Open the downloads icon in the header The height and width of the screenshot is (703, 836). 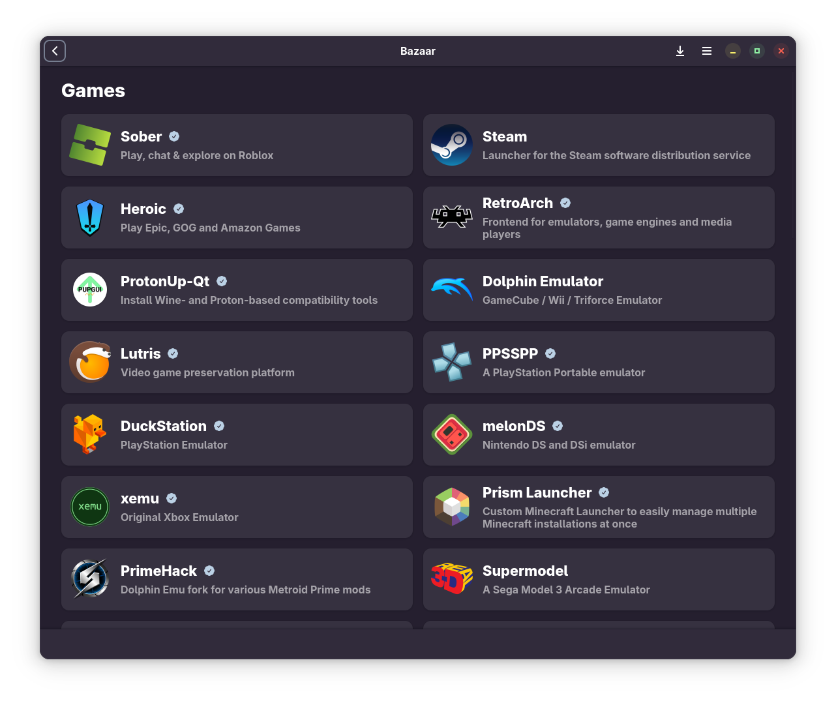click(x=680, y=51)
